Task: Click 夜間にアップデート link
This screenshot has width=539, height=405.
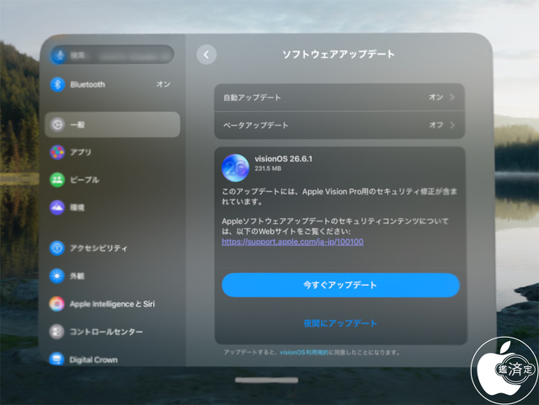Action: 340,323
